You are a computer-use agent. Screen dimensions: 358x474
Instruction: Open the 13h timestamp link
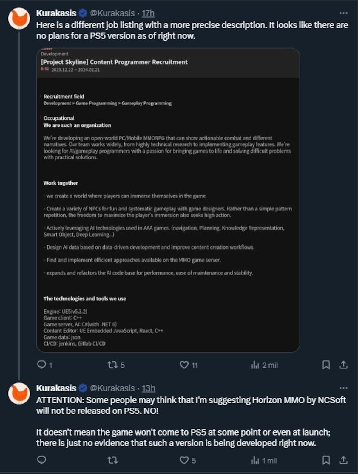149,388
